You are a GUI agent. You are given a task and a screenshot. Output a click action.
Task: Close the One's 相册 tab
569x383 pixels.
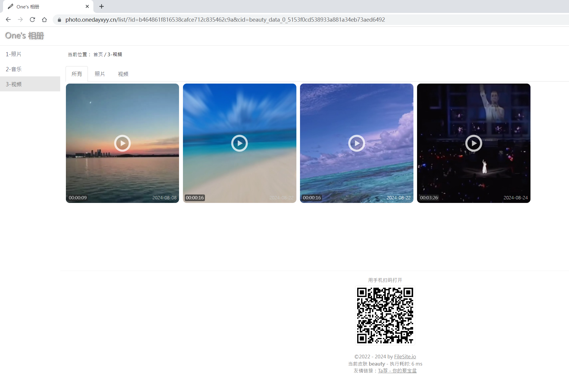click(87, 6)
